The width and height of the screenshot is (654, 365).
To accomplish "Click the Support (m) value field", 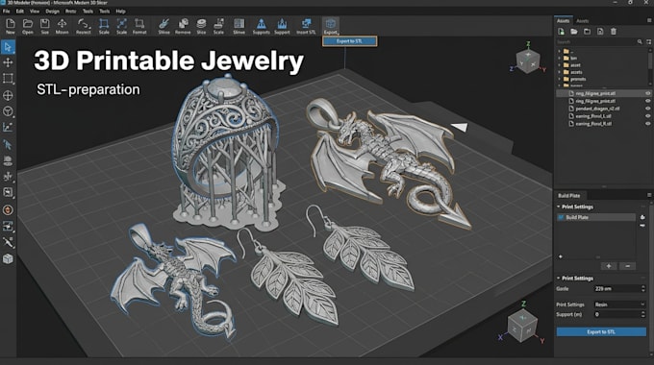I will (x=616, y=314).
